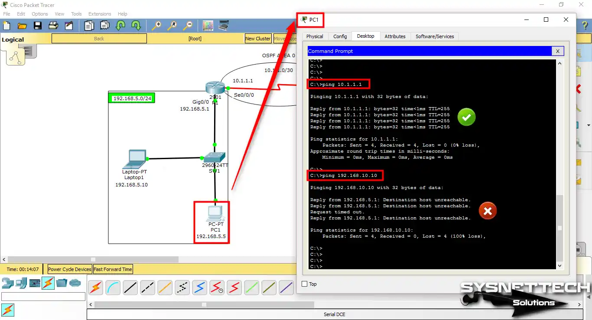The width and height of the screenshot is (592, 320).
Task: Launch the Activity Wizard icon
Action: pos(69,26)
